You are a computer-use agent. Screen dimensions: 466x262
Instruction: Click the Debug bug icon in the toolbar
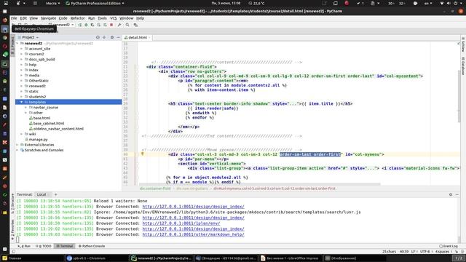[x=86, y=25]
